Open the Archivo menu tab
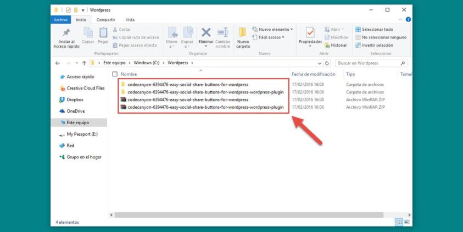The width and height of the screenshot is (463, 232). click(x=61, y=20)
